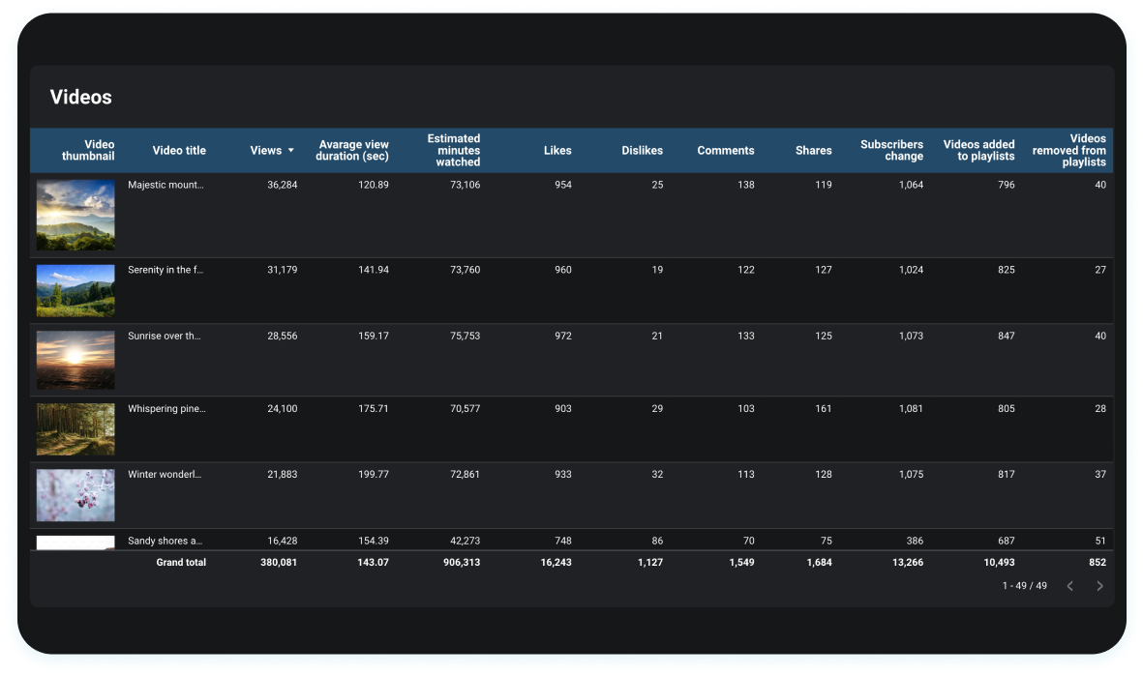The image size is (1143, 675).
Task: Sort the table by Likes column
Action: [x=557, y=150]
